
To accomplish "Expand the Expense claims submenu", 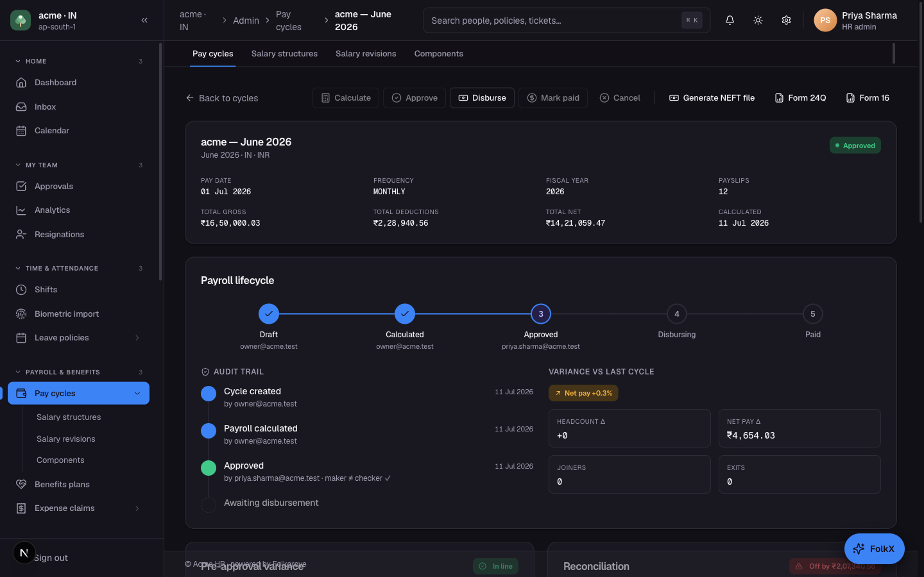I will pyautogui.click(x=137, y=508).
